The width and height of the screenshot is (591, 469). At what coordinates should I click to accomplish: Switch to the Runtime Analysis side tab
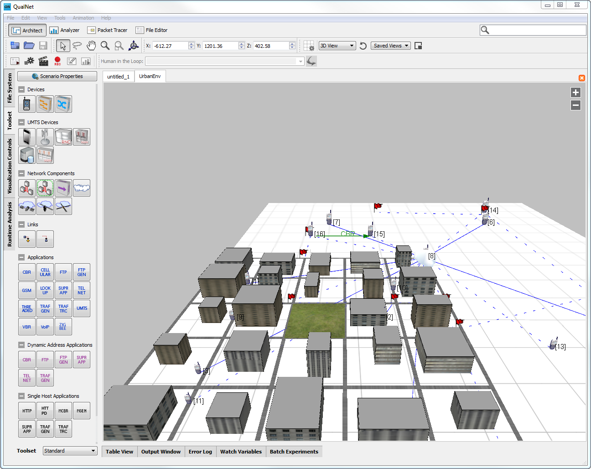[x=10, y=224]
